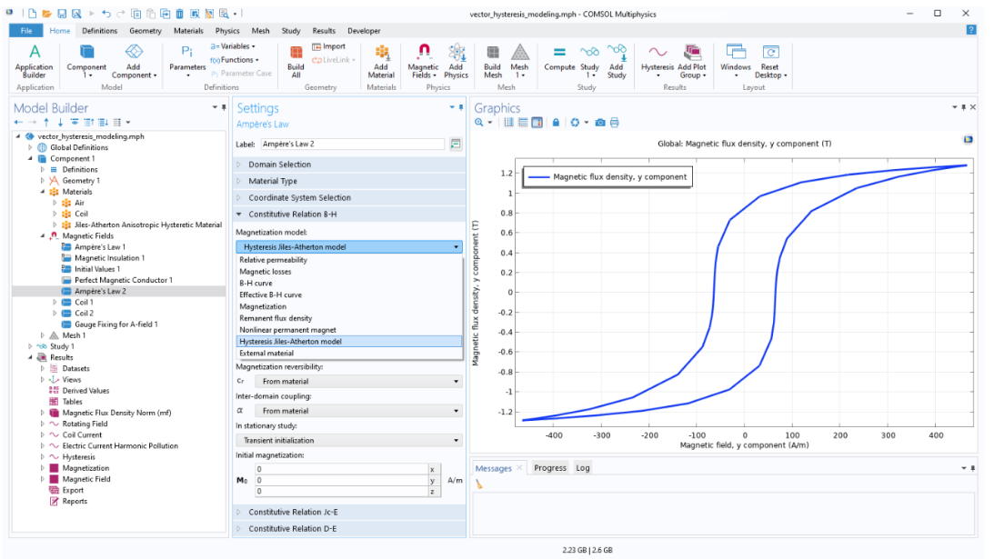Expand the Material Type section
The width and height of the screenshot is (994, 559).
(x=349, y=181)
